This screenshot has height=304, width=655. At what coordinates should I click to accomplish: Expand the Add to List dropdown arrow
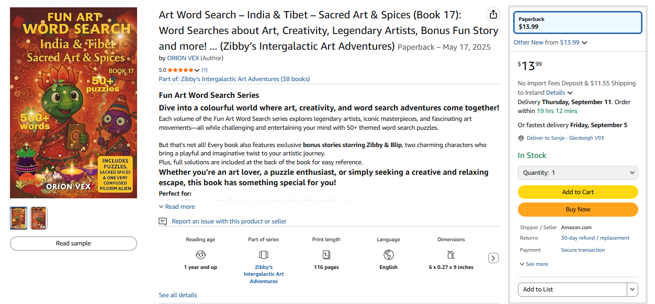pyautogui.click(x=633, y=289)
